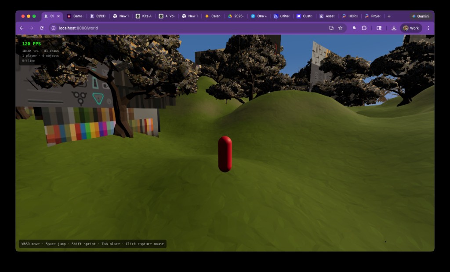Open the side panel note icon
The height and width of the screenshot is (272, 450).
pyautogui.click(x=355, y=28)
